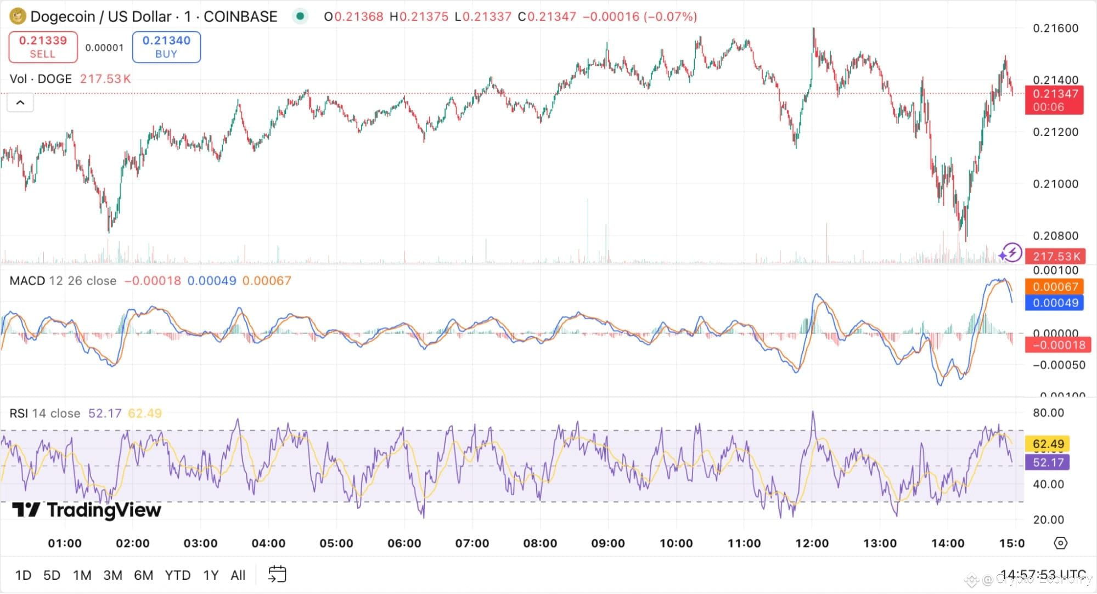This screenshot has height=594, width=1097.
Task: Click the open price value O0.21368
Action: [x=353, y=16]
